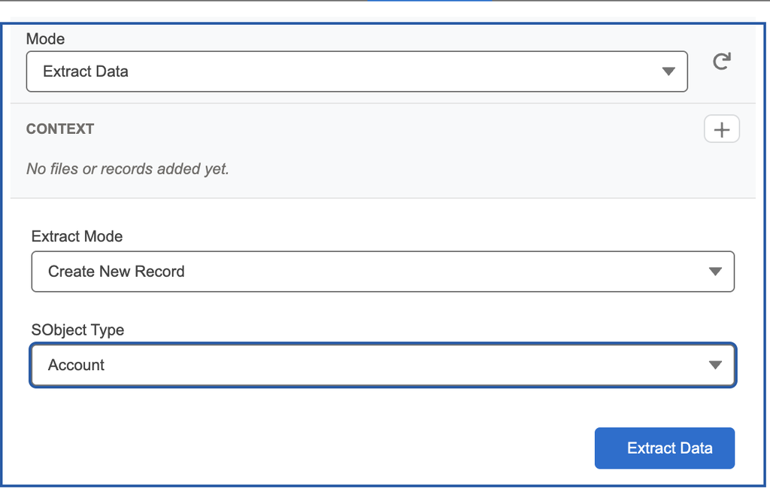Open the SObject Type dropdown
The width and height of the screenshot is (770, 495).
click(382, 365)
